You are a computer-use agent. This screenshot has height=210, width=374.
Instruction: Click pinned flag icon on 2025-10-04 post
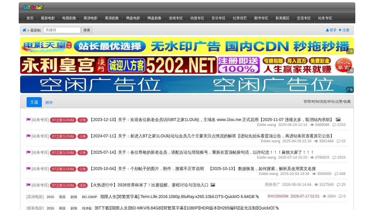tap(28, 169)
